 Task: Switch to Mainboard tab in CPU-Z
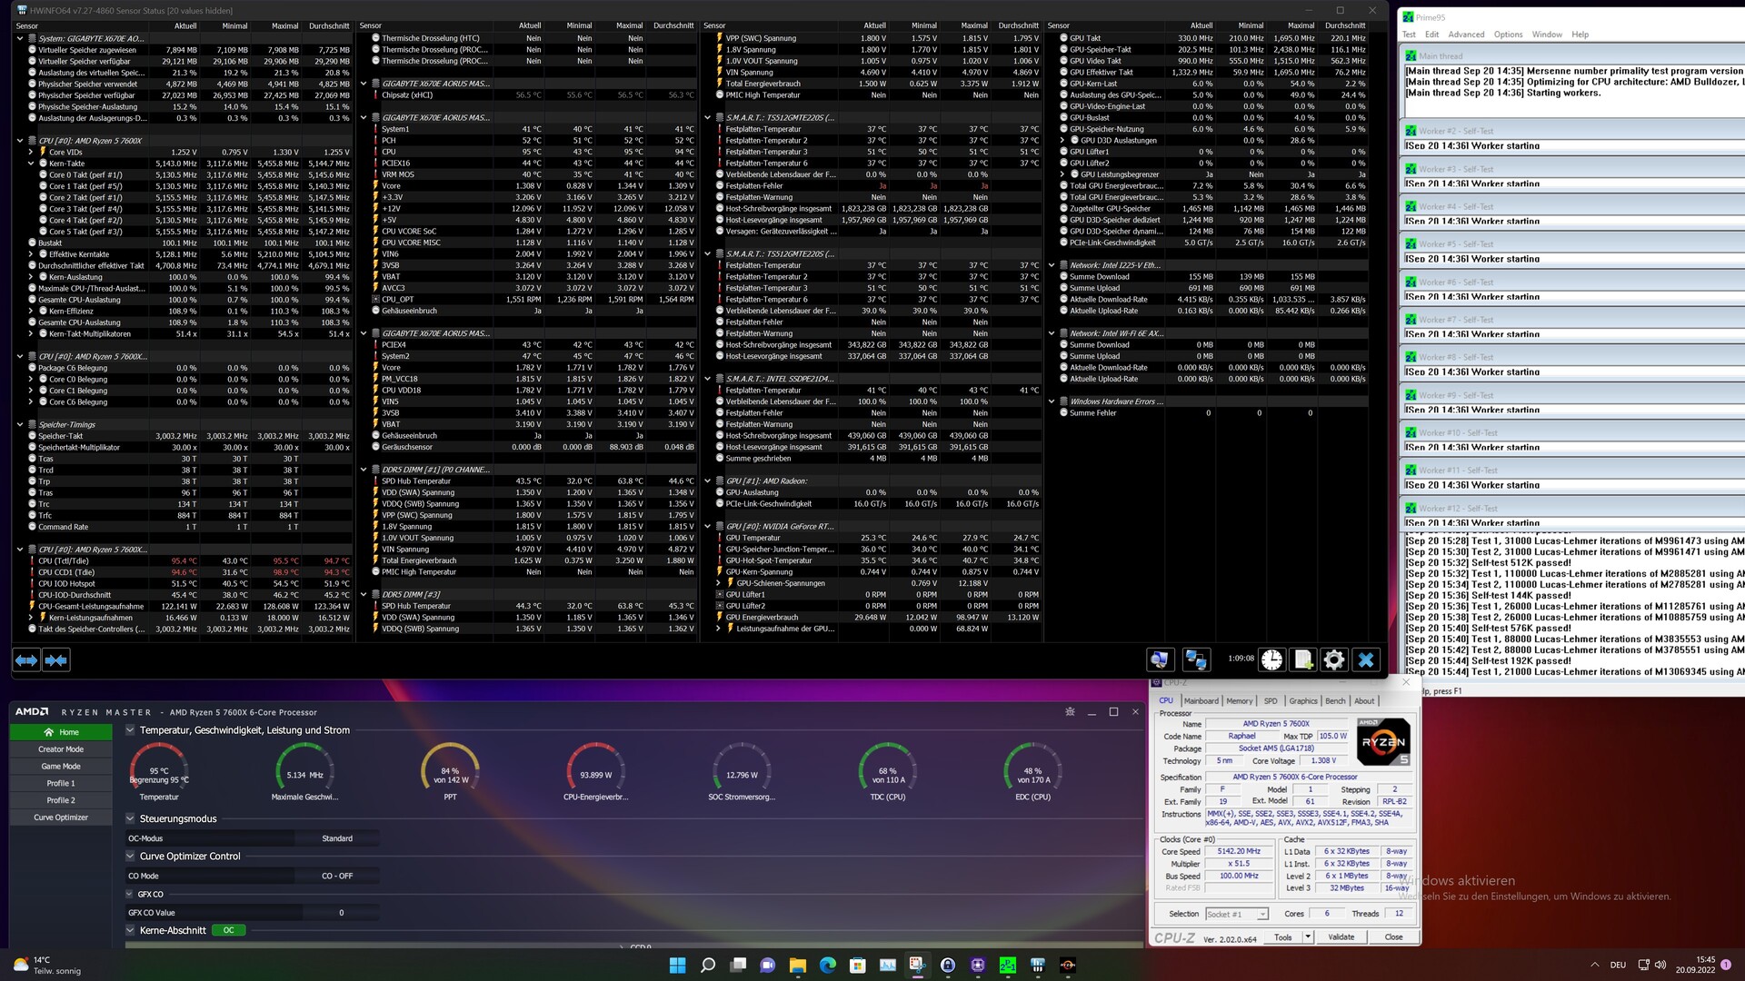coord(1201,701)
